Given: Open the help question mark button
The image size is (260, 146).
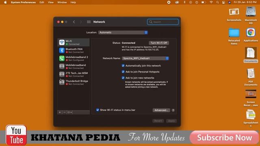Looking at the screenshot, I should click(173, 110).
